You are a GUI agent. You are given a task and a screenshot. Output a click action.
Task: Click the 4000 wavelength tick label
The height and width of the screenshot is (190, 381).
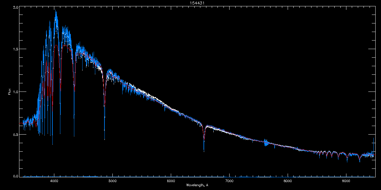pyautogui.click(x=54, y=181)
